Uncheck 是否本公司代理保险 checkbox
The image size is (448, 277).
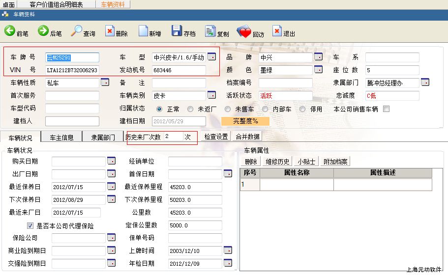pos(30,226)
